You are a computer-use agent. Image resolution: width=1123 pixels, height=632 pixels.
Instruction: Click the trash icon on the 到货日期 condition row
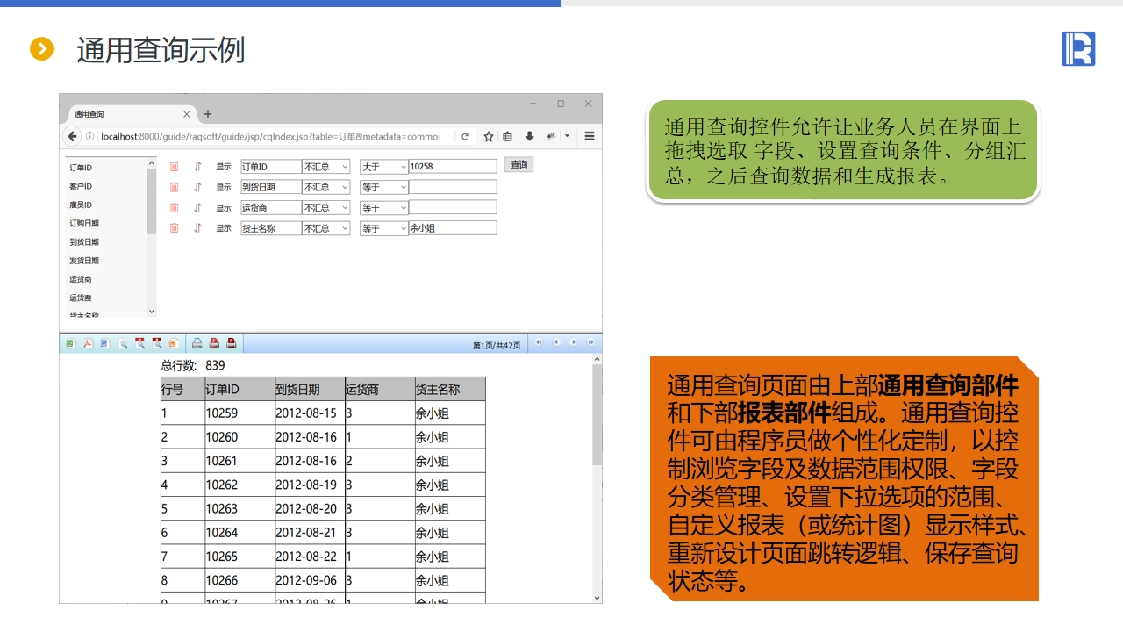pos(174,187)
